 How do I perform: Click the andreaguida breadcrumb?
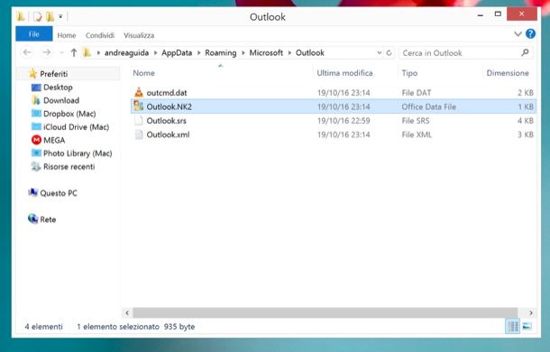click(126, 52)
